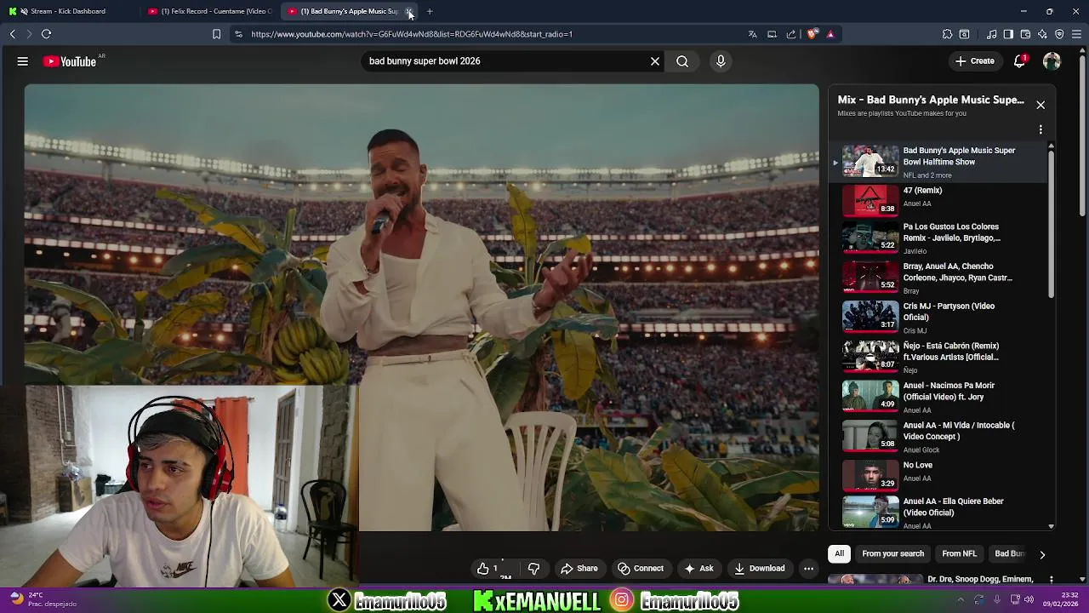Reload the current page
1089x613 pixels.
(47, 34)
